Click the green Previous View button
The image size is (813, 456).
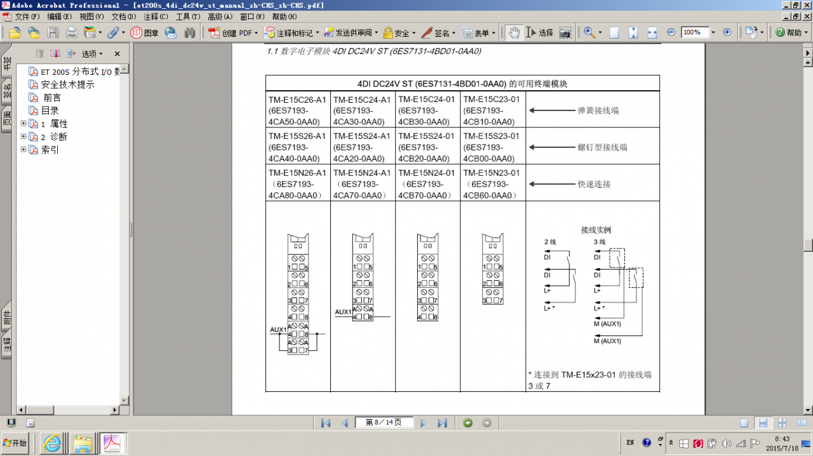click(468, 423)
